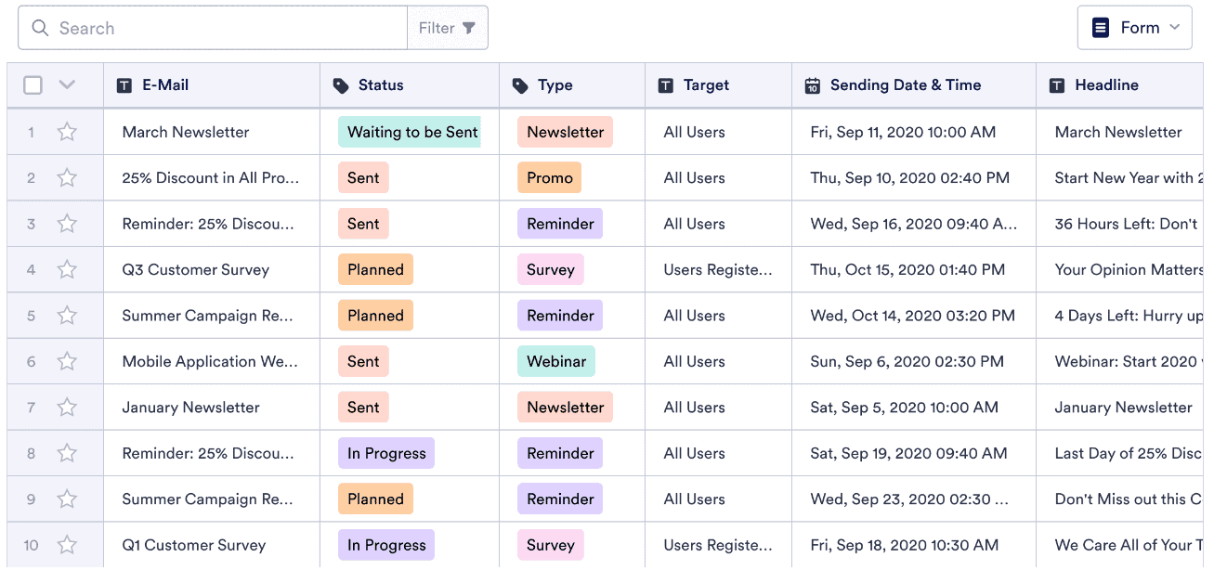This screenshot has height=570, width=1214.
Task: Open the Form view dropdown
Action: click(x=1134, y=28)
